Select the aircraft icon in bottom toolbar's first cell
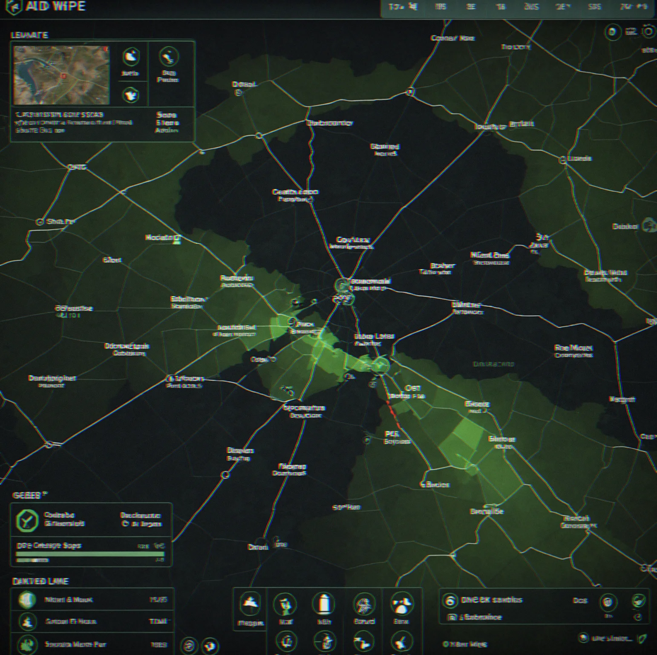The width and height of the screenshot is (657, 655). coord(250,604)
